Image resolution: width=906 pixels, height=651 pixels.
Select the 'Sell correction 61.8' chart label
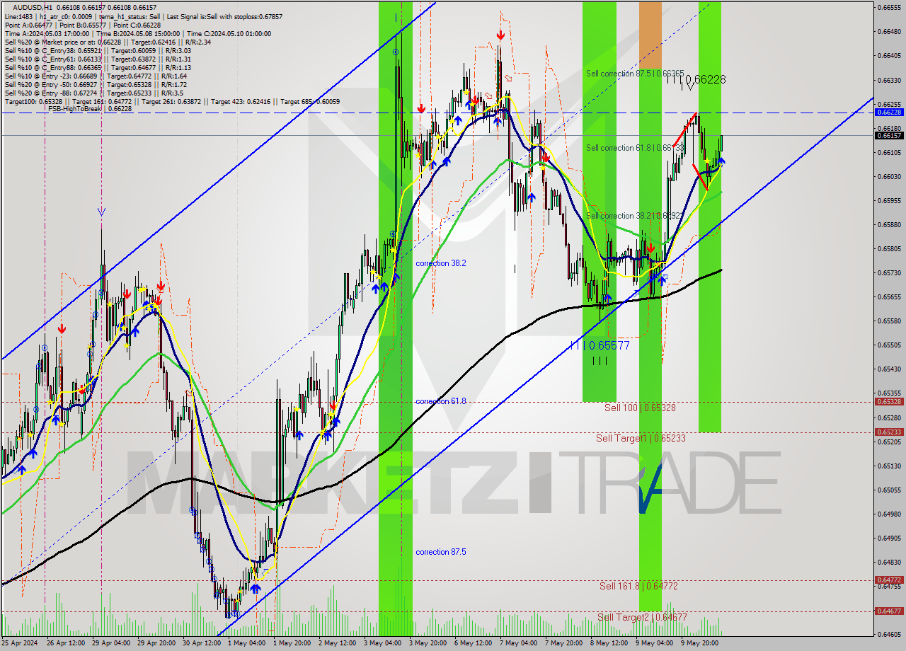634,148
